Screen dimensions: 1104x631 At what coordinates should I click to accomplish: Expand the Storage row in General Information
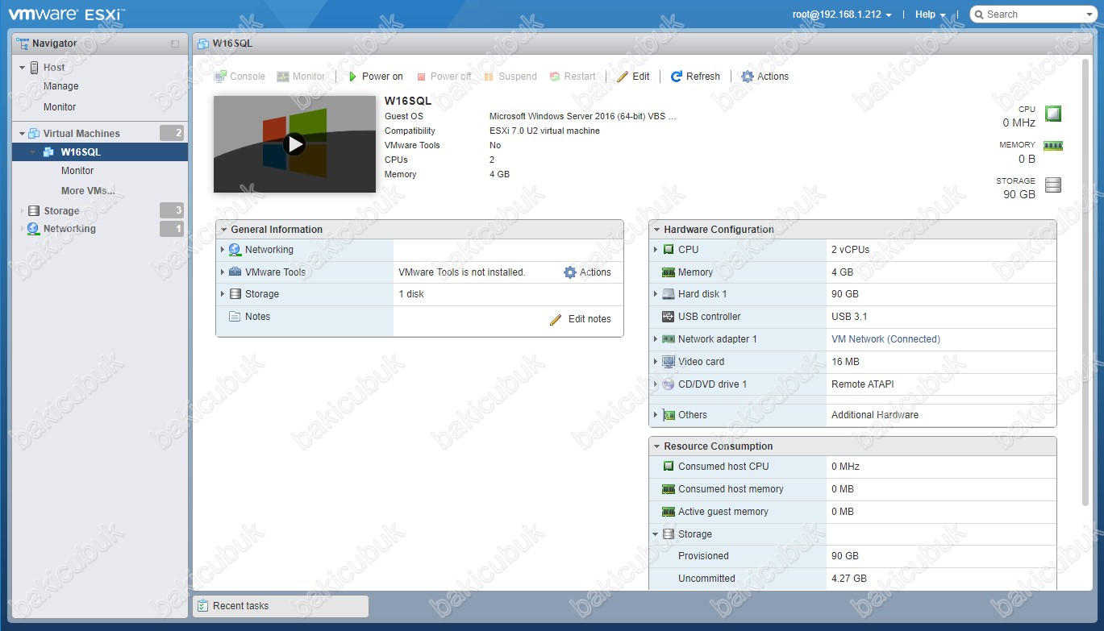tap(222, 294)
